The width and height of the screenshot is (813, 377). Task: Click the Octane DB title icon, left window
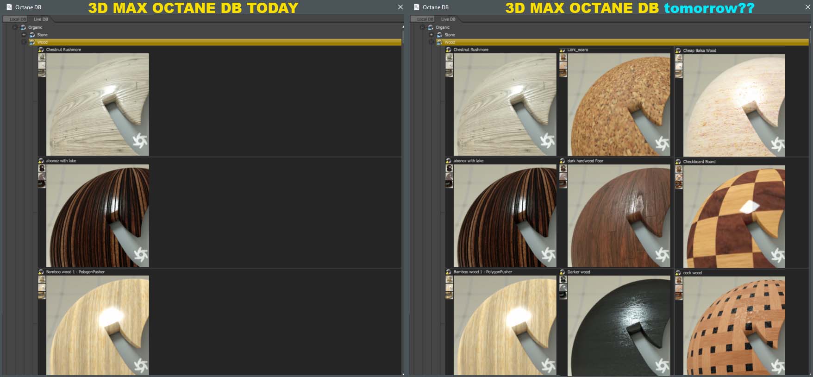(x=9, y=7)
